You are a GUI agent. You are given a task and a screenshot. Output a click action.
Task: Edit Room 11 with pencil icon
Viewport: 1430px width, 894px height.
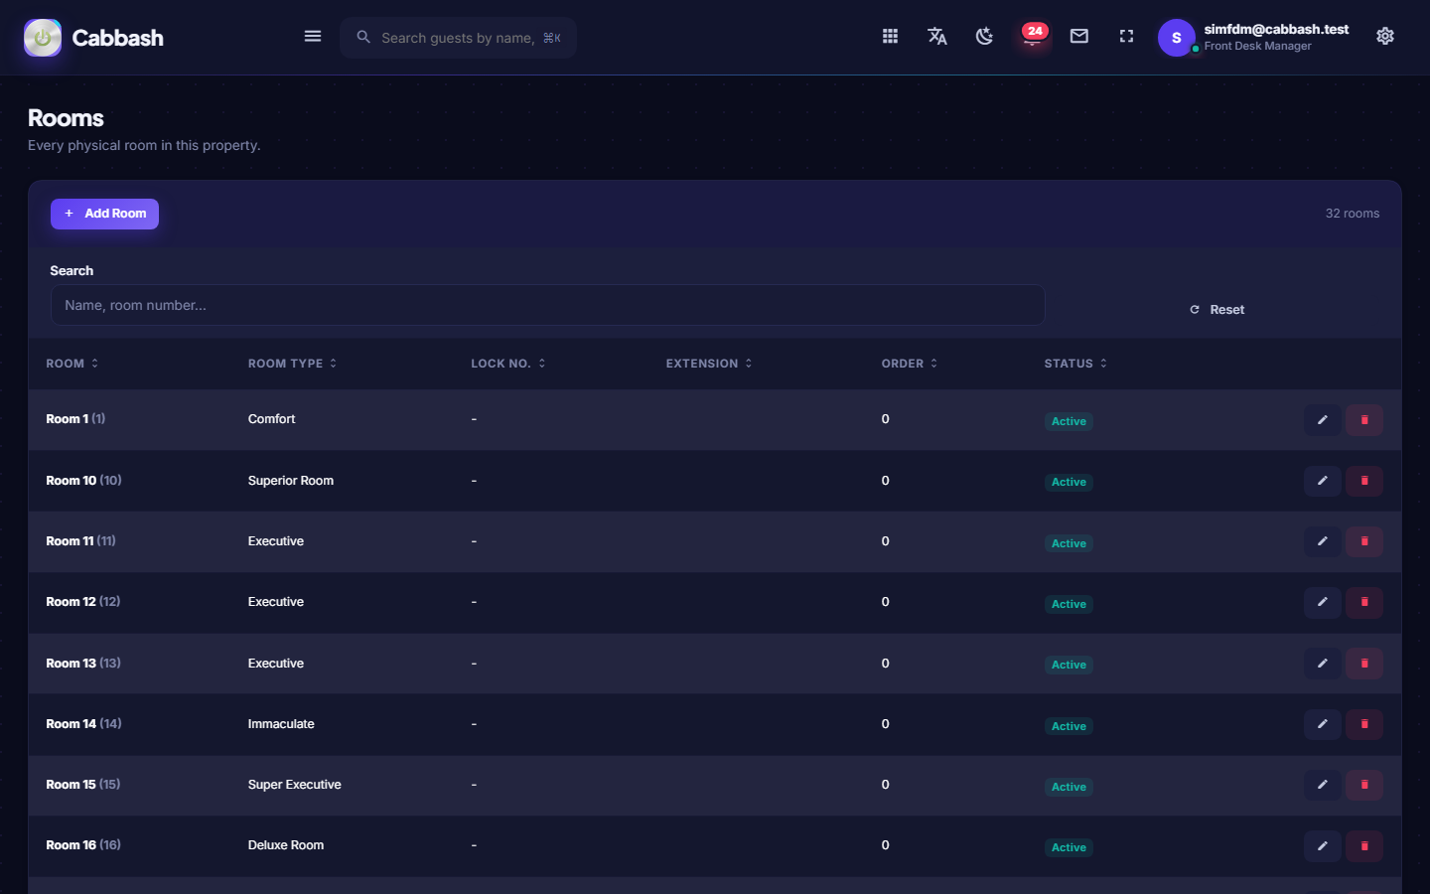coord(1323,541)
